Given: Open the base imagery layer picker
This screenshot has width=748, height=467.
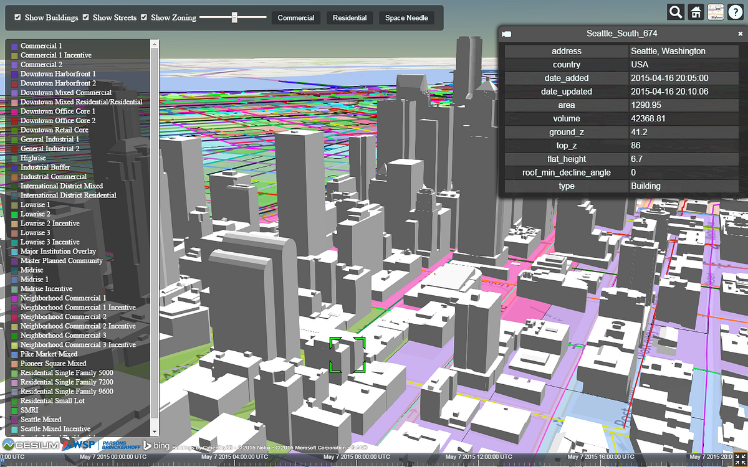Looking at the screenshot, I should click(715, 12).
